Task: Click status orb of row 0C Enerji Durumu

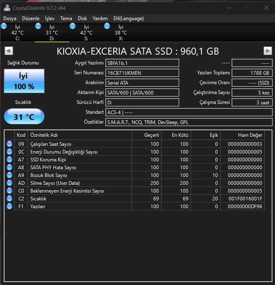Action: (x=9, y=152)
